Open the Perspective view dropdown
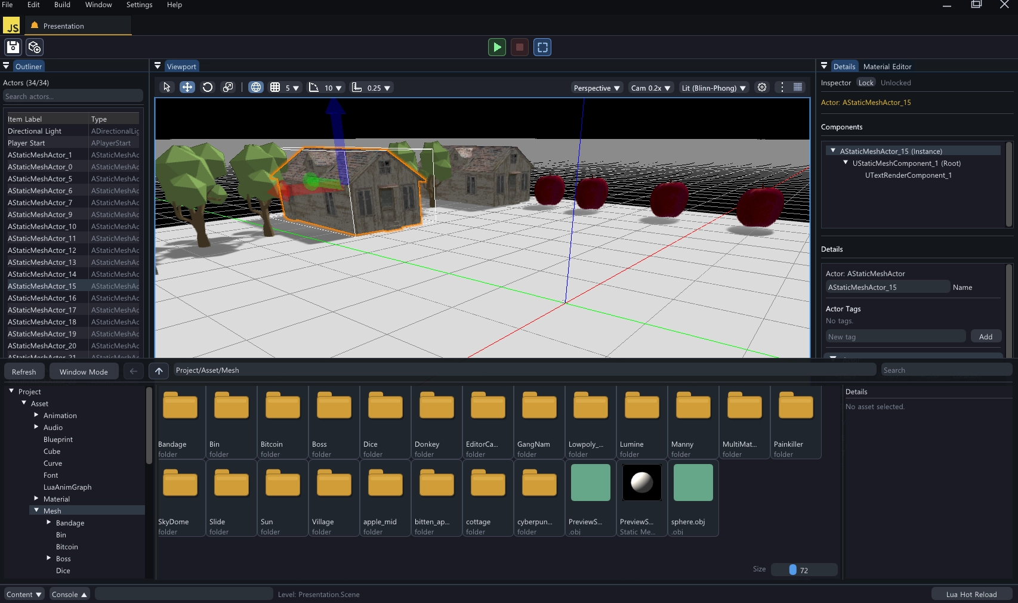 coord(597,88)
